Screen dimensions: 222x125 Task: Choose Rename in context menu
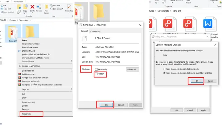click(x=26, y=109)
